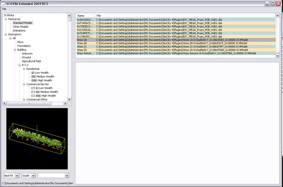
Task: Select Agricultural Field under Building
Action: [x=32, y=61]
